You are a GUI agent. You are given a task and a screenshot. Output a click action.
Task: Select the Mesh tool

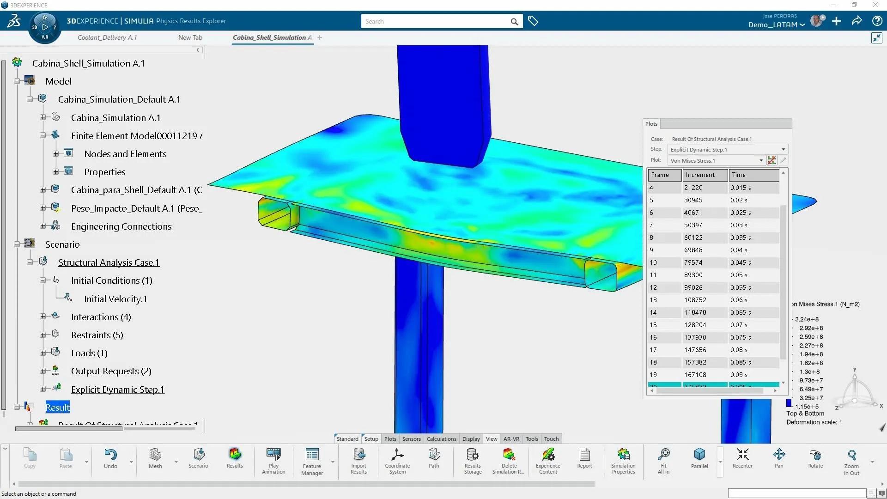pyautogui.click(x=155, y=460)
